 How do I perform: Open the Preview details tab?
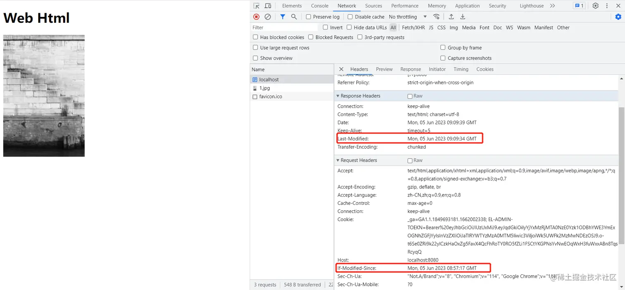click(x=384, y=69)
